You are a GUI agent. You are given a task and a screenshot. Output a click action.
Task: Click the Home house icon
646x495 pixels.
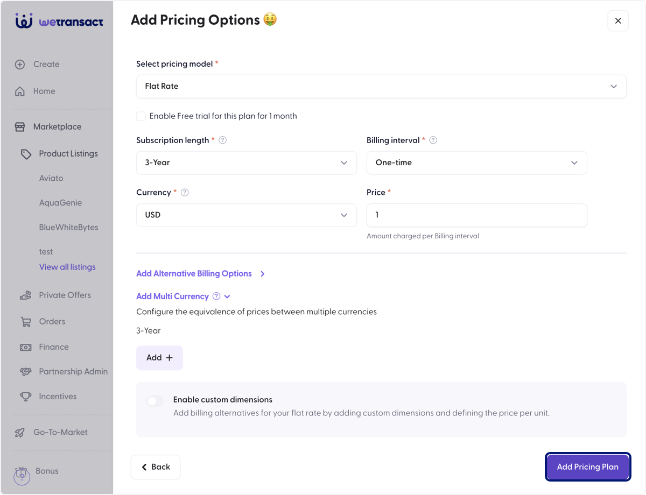20,91
